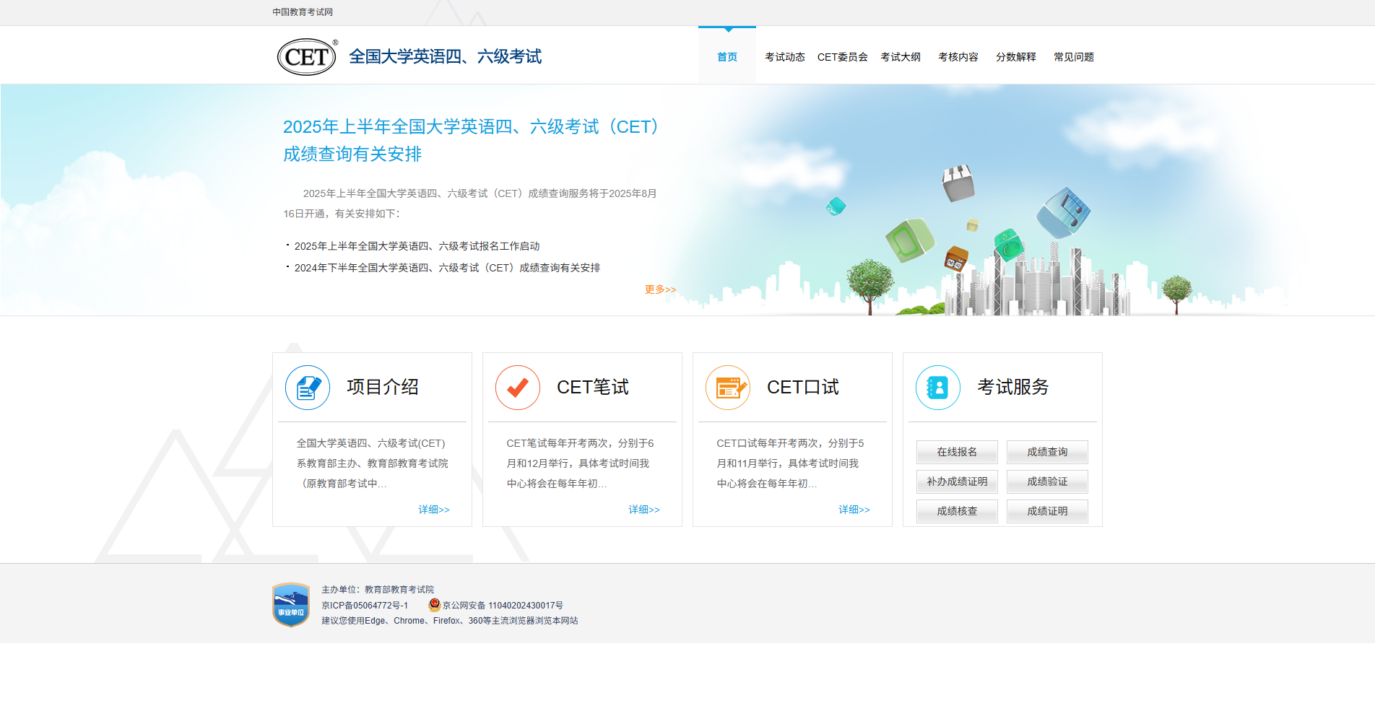Click the pencil icon beside 项目介绍
The image size is (1375, 711).
coord(307,387)
